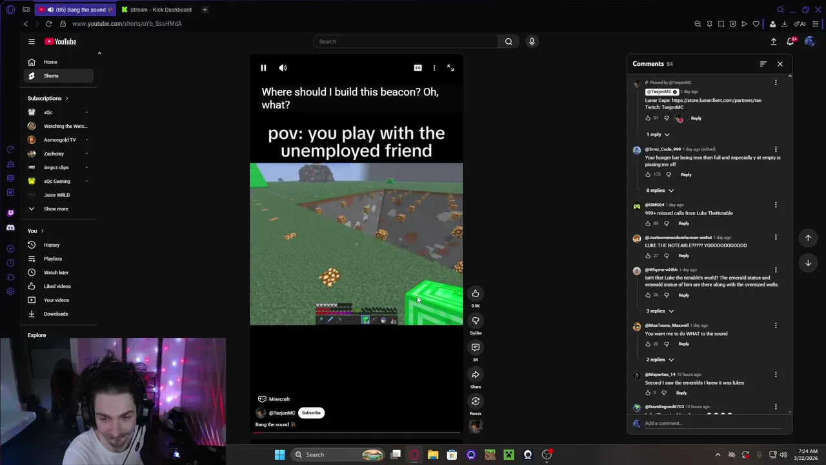Reload the page

[48, 24]
